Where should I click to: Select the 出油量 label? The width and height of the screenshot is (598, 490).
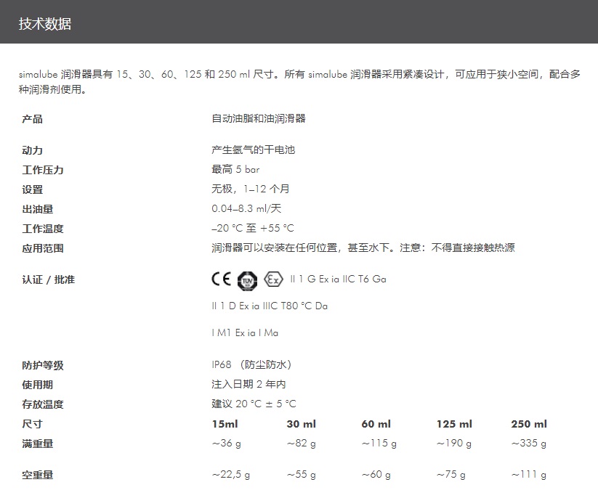pos(37,209)
